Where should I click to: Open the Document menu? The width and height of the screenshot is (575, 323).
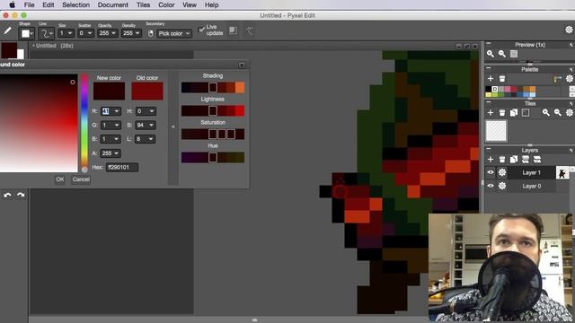point(113,4)
